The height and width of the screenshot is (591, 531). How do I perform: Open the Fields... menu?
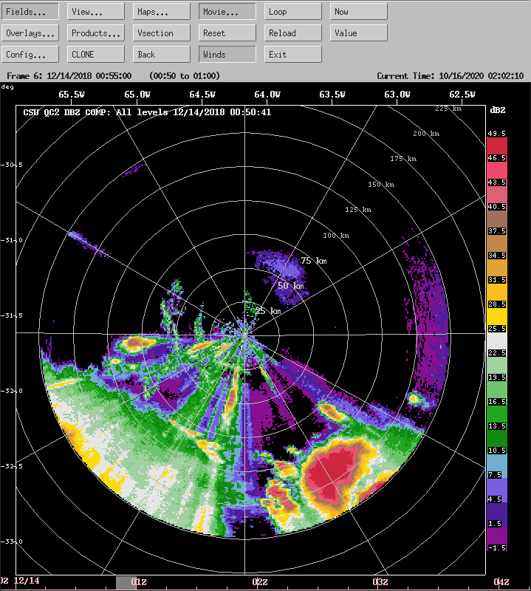[x=30, y=12]
